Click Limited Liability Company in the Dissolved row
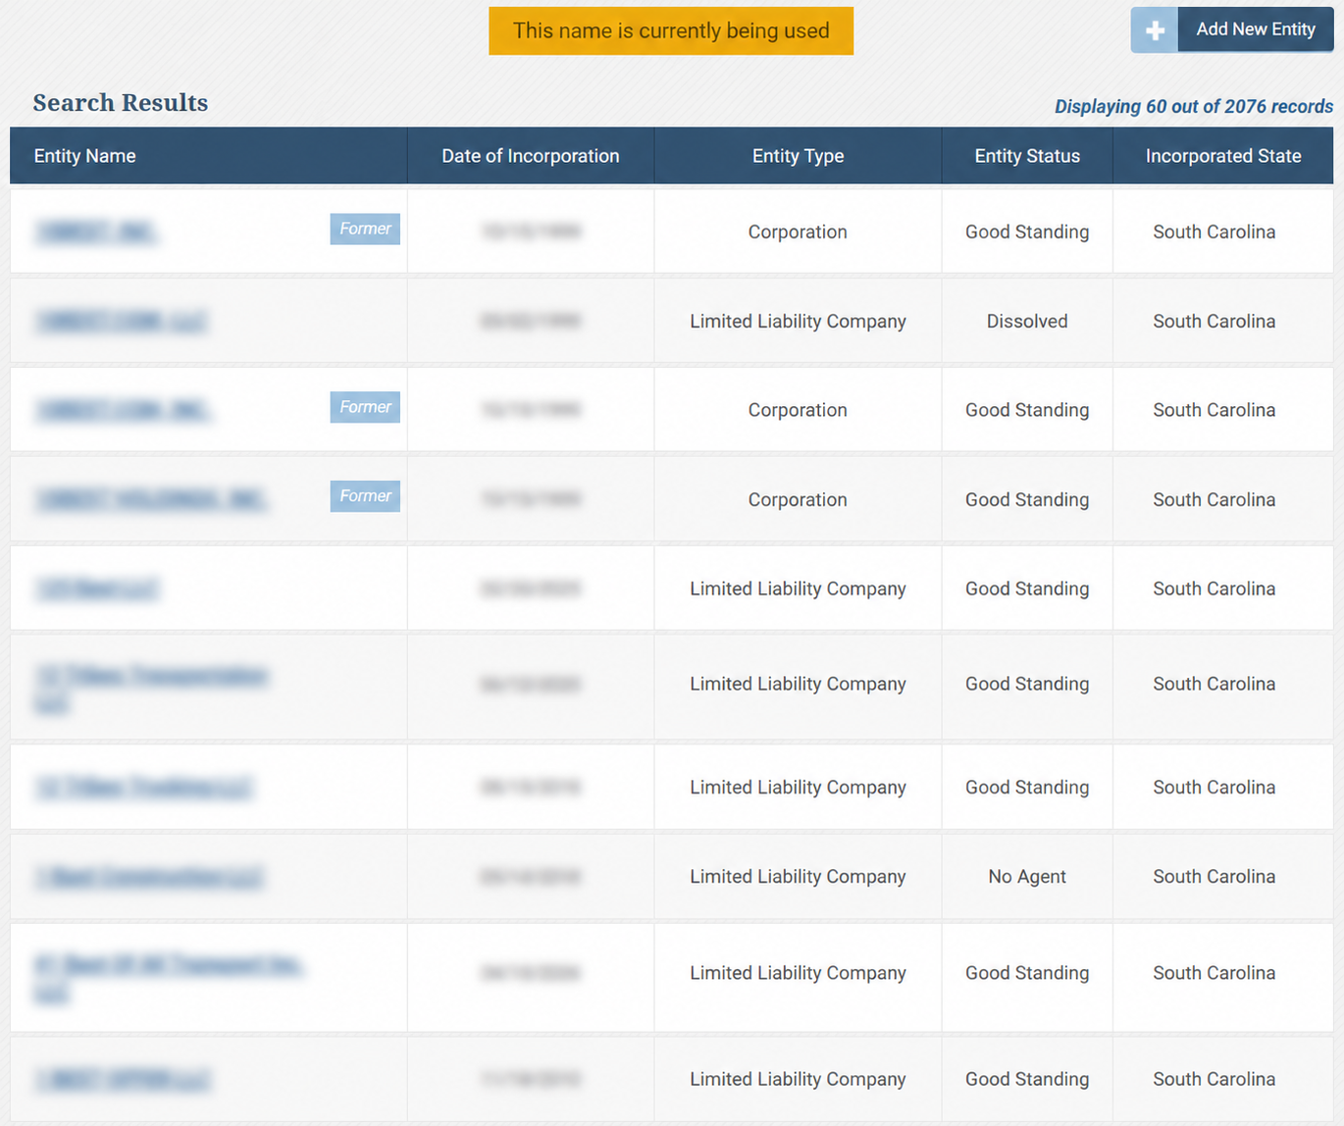The image size is (1344, 1126). pos(798,322)
